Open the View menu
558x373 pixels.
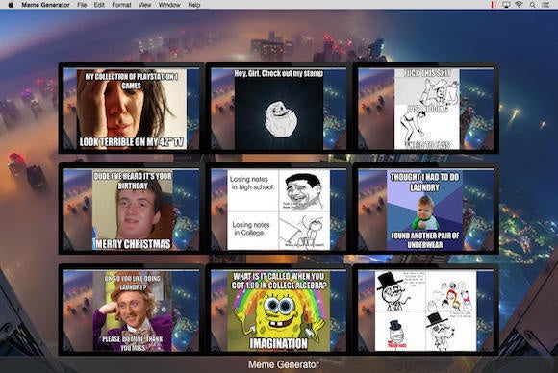(x=144, y=5)
